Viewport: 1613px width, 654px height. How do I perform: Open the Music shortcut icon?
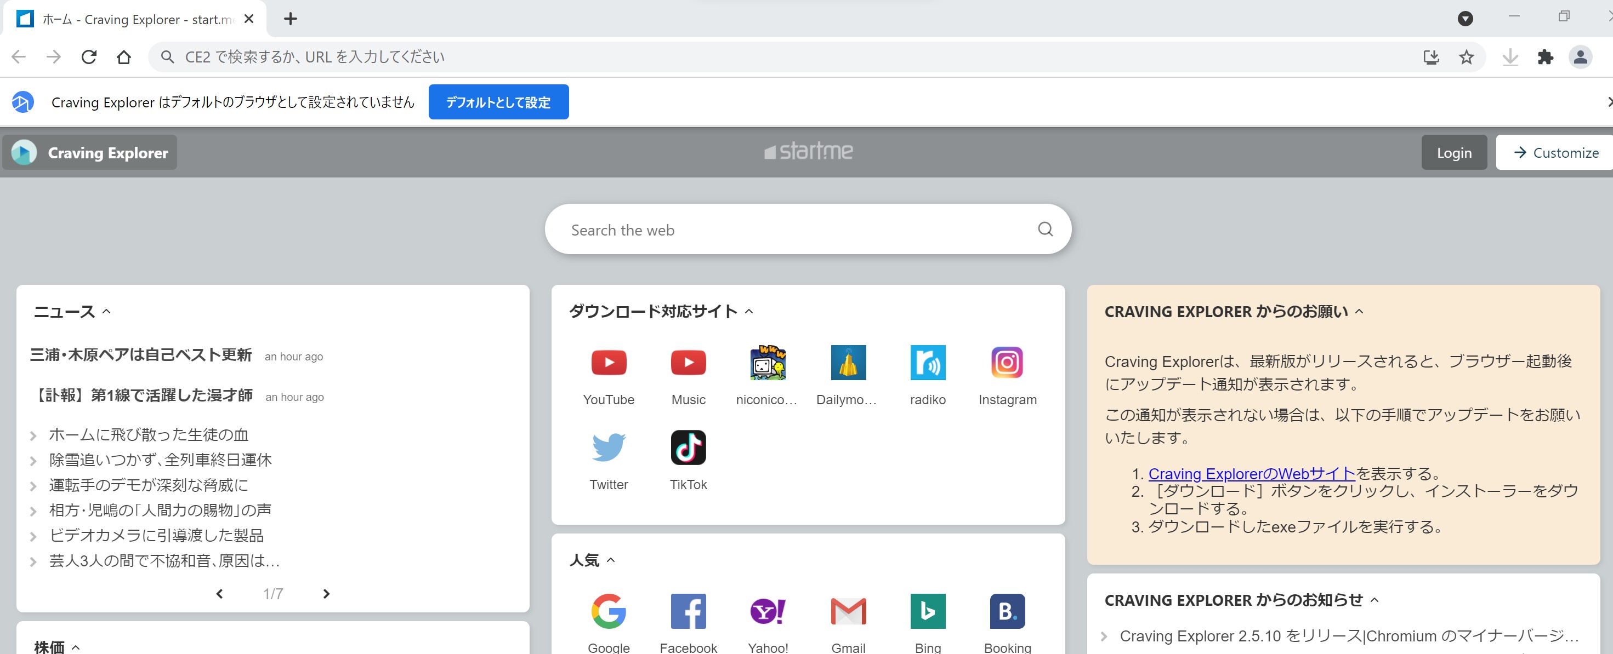pyautogui.click(x=688, y=363)
